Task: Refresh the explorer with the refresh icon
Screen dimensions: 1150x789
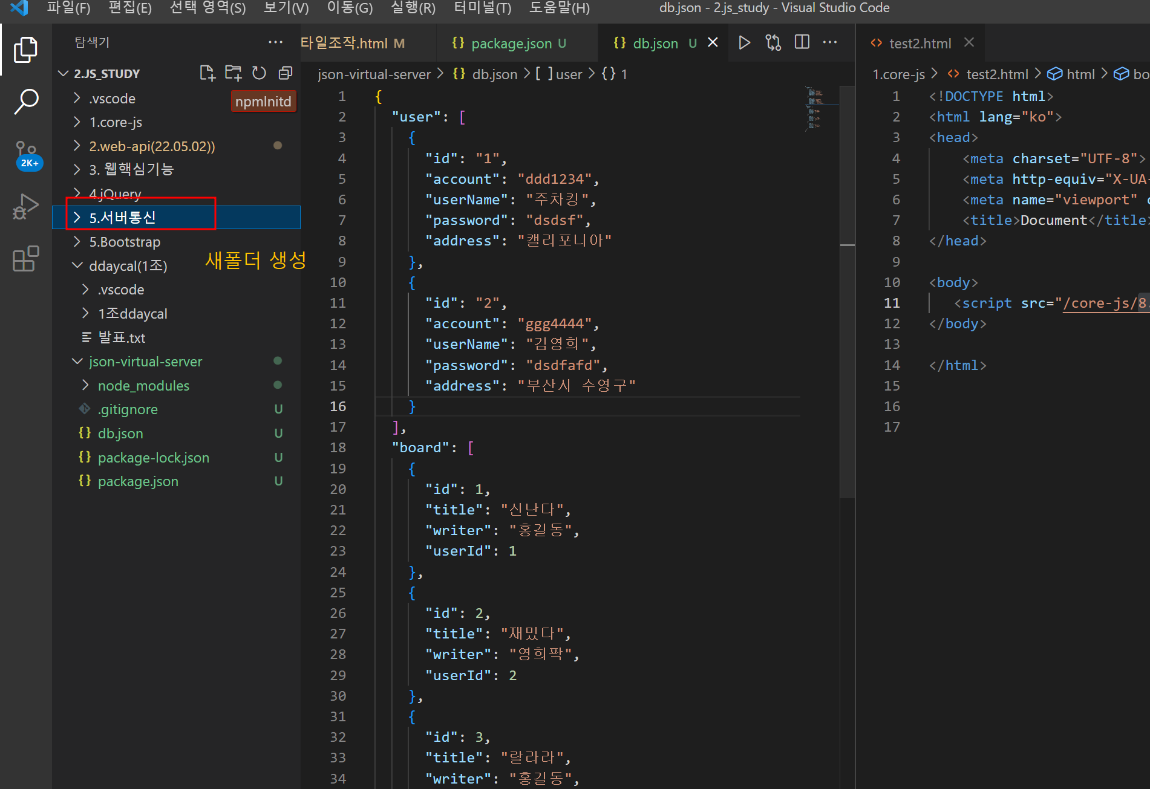Action: click(259, 73)
